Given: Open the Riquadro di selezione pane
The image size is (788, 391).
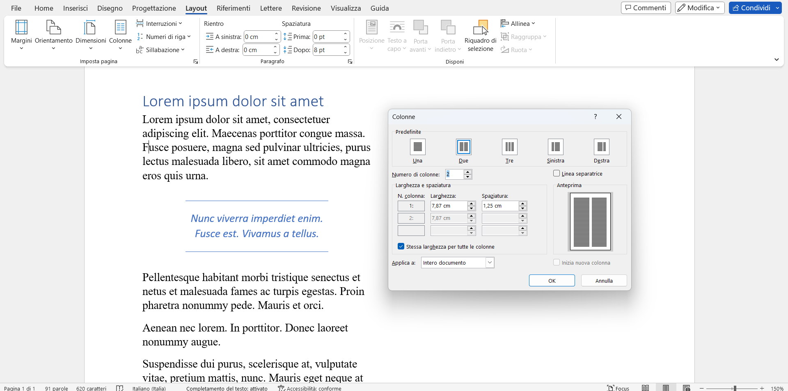Looking at the screenshot, I should tap(480, 36).
